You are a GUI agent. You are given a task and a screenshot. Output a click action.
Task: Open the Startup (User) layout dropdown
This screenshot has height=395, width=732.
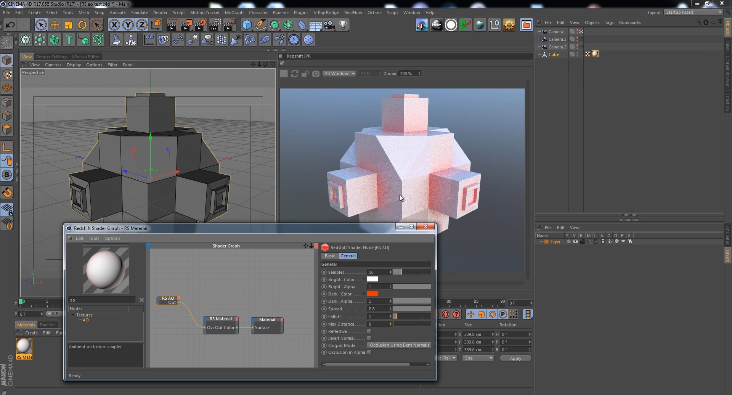point(692,12)
